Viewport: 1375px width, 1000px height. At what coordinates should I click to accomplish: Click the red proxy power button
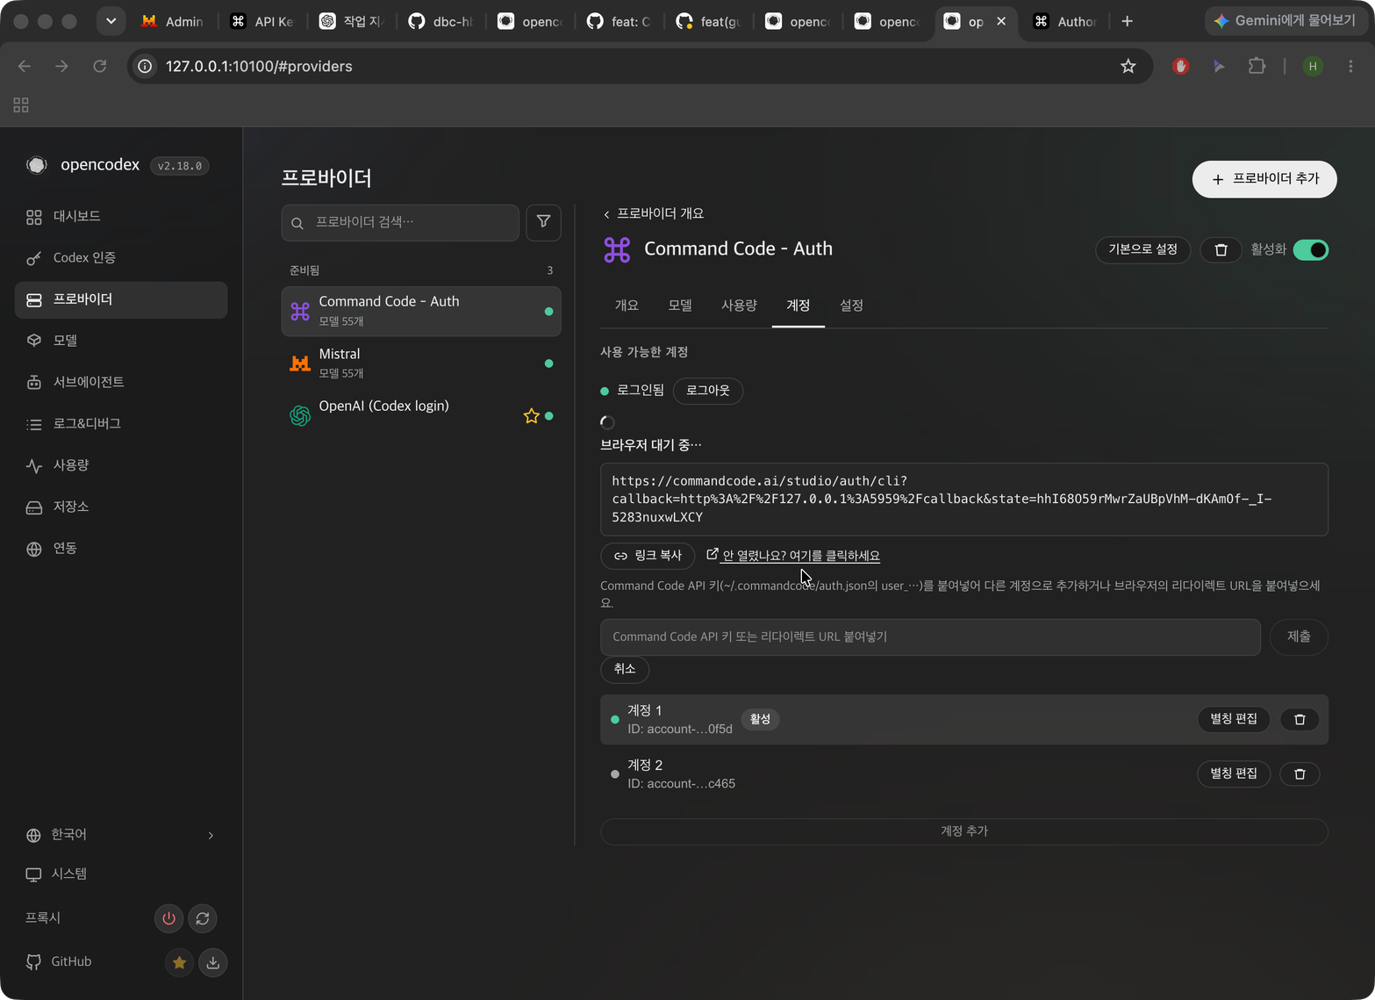tap(168, 918)
